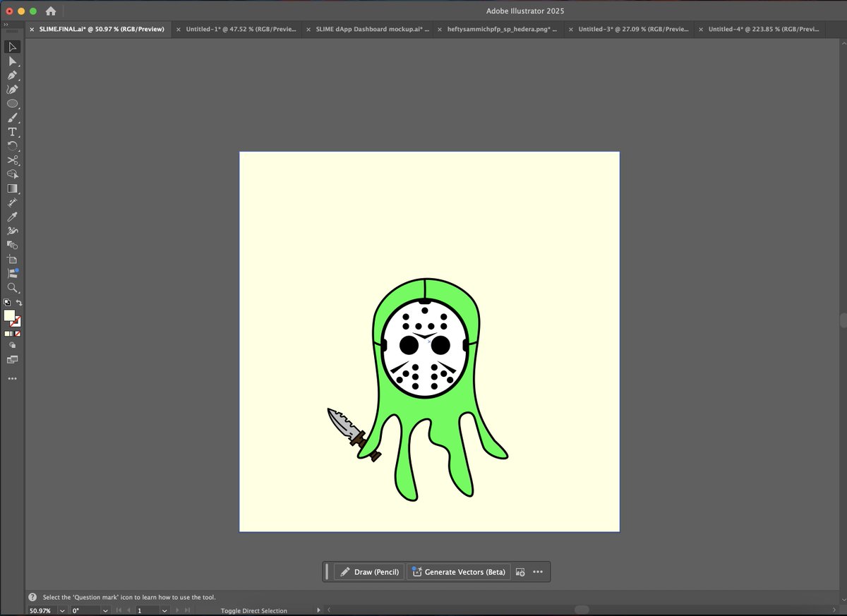847x616 pixels.
Task: Click Generate Vectors (Beta) button
Action: [x=458, y=572]
